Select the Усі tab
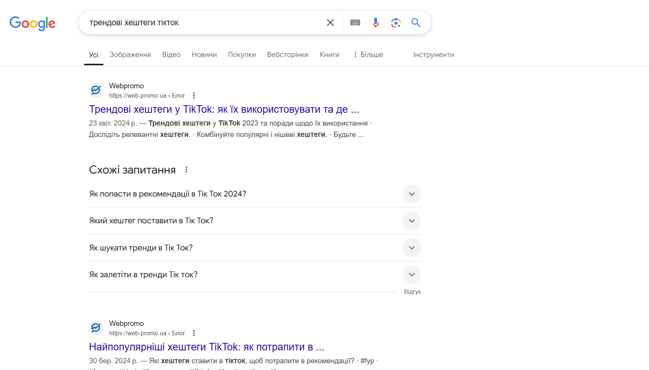The width and height of the screenshot is (649, 370). coord(94,55)
